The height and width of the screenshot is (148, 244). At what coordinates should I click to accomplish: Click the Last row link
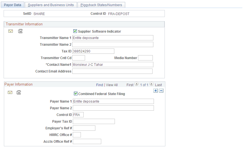pyautogui.click(x=158, y=85)
